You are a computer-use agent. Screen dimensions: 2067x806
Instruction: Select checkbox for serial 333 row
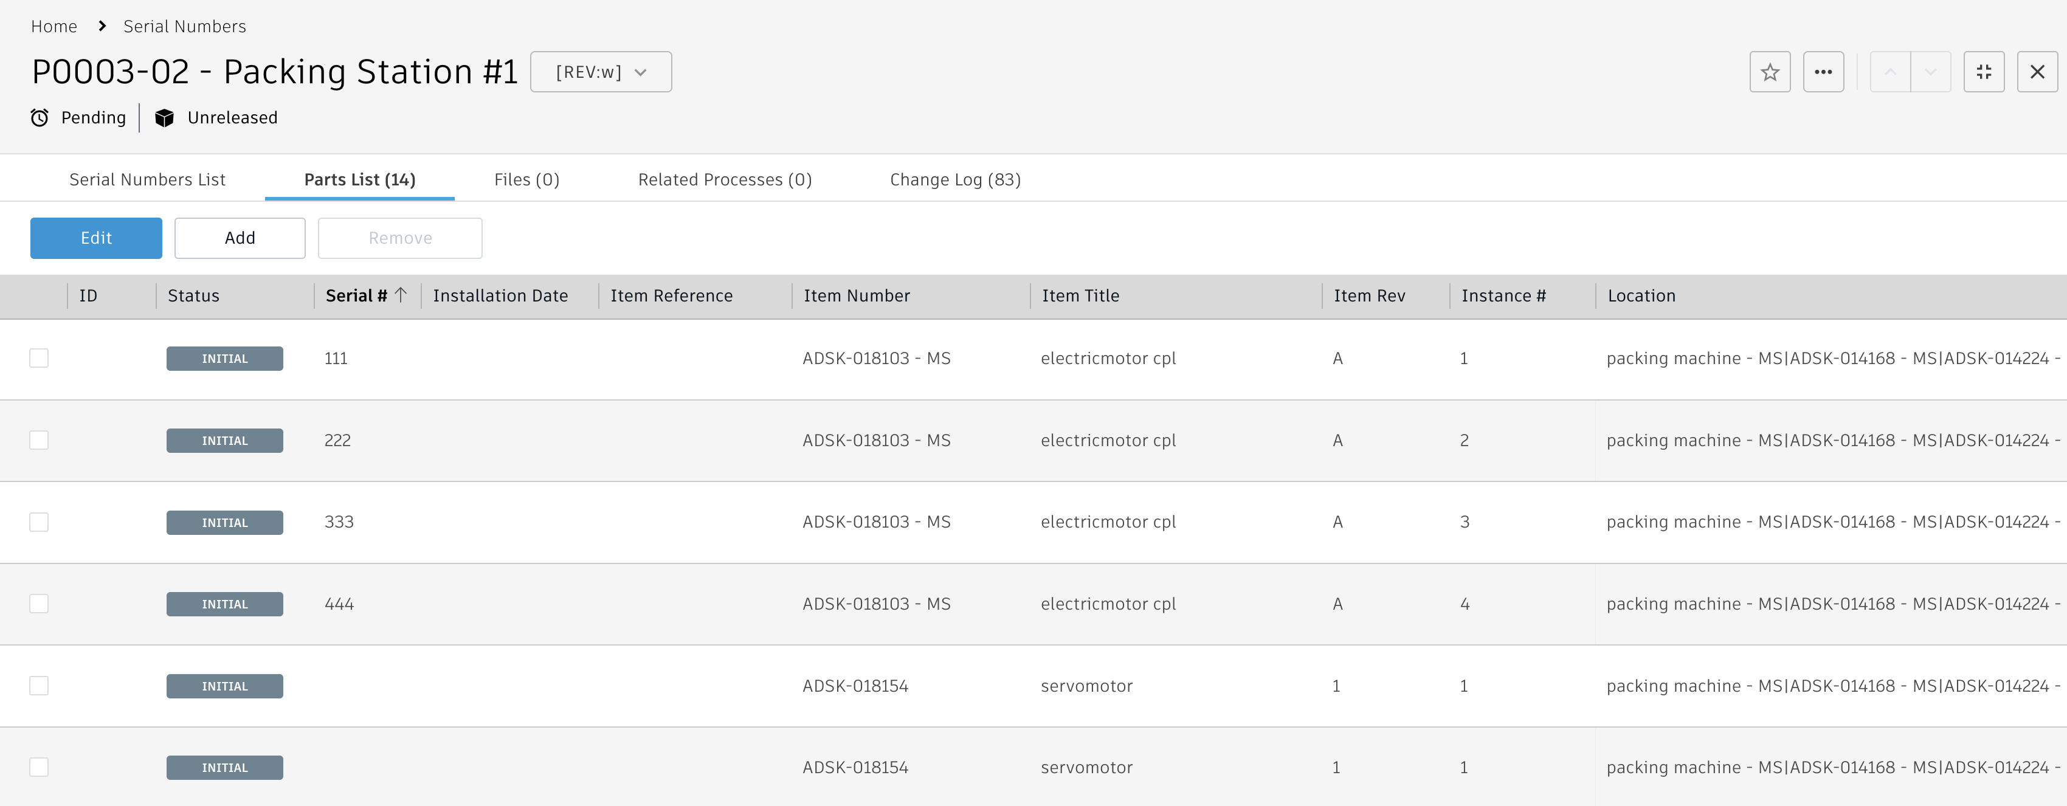(x=40, y=522)
